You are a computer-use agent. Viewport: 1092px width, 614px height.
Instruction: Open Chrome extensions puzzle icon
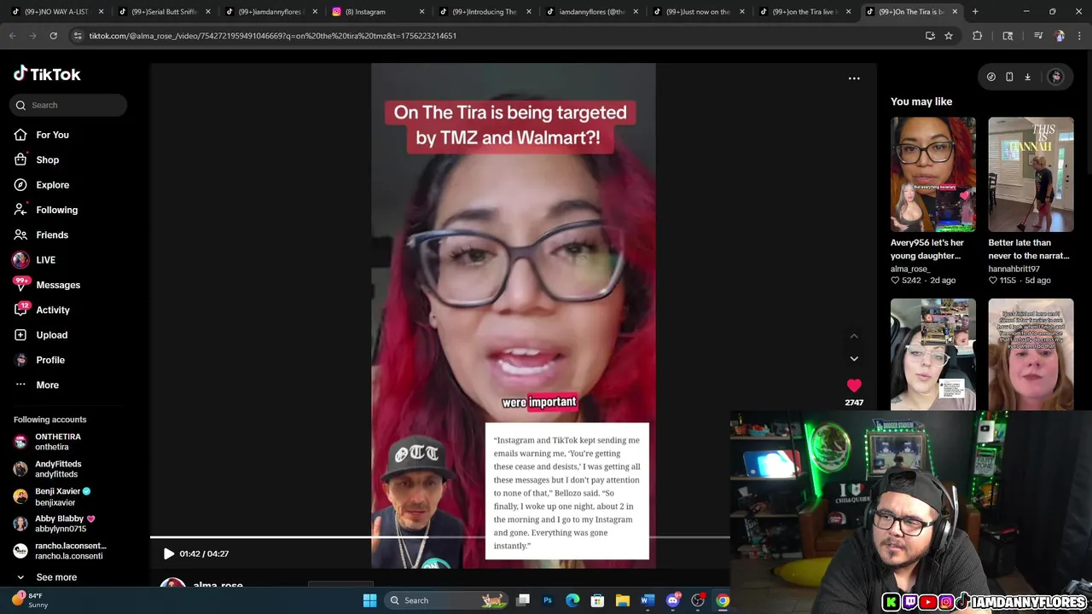click(978, 36)
